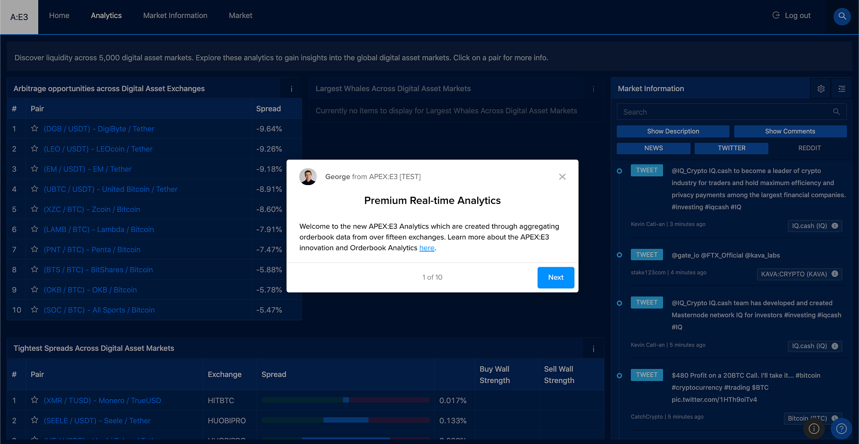
Task: Go to Home menu
Action: click(59, 15)
